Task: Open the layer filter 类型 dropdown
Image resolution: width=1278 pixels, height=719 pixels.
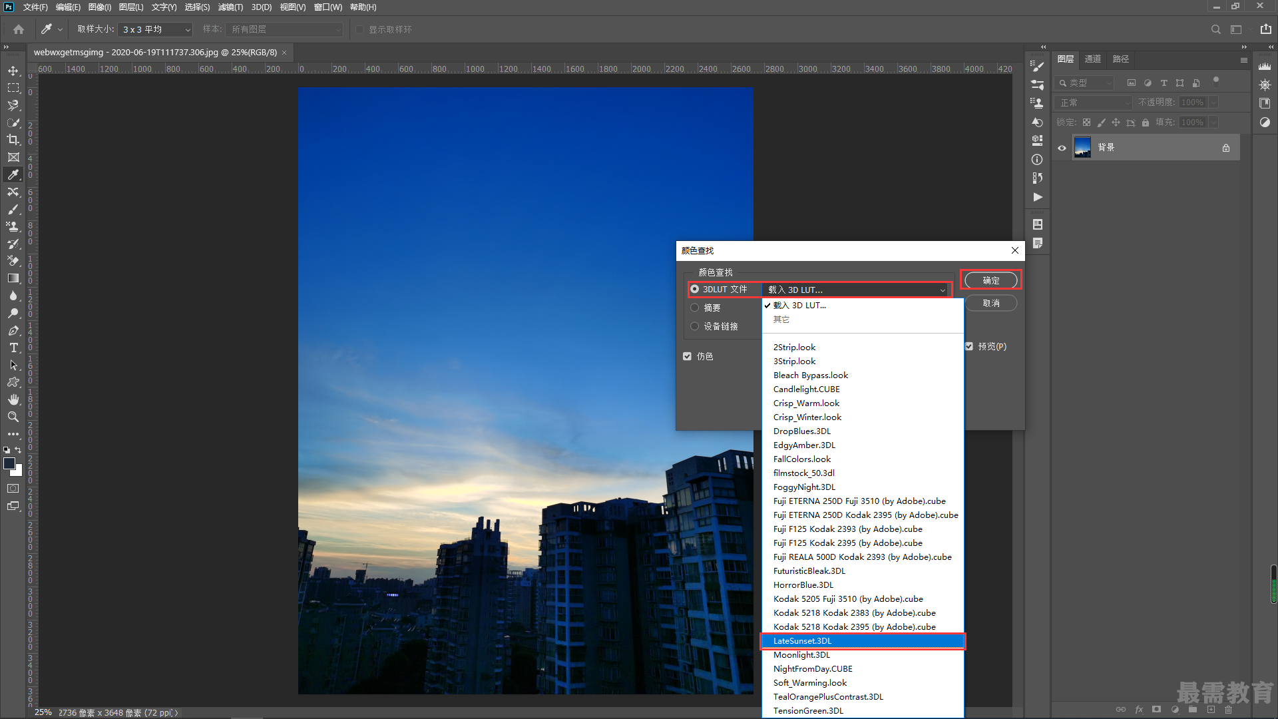Action: (x=1085, y=83)
